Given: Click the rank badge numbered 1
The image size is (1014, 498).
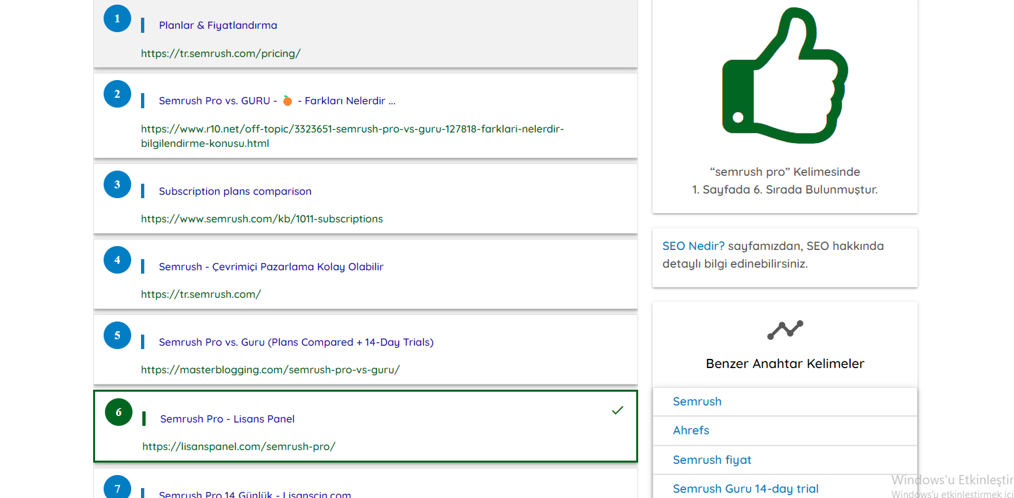Looking at the screenshot, I should point(117,18).
